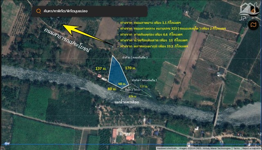The image size is (262, 150).
Task: Click the 174 ม label below triangle
Action: 132,96
